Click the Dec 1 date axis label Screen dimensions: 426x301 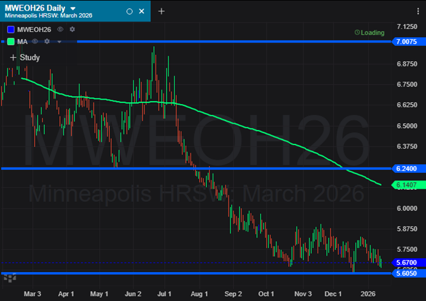click(333, 294)
